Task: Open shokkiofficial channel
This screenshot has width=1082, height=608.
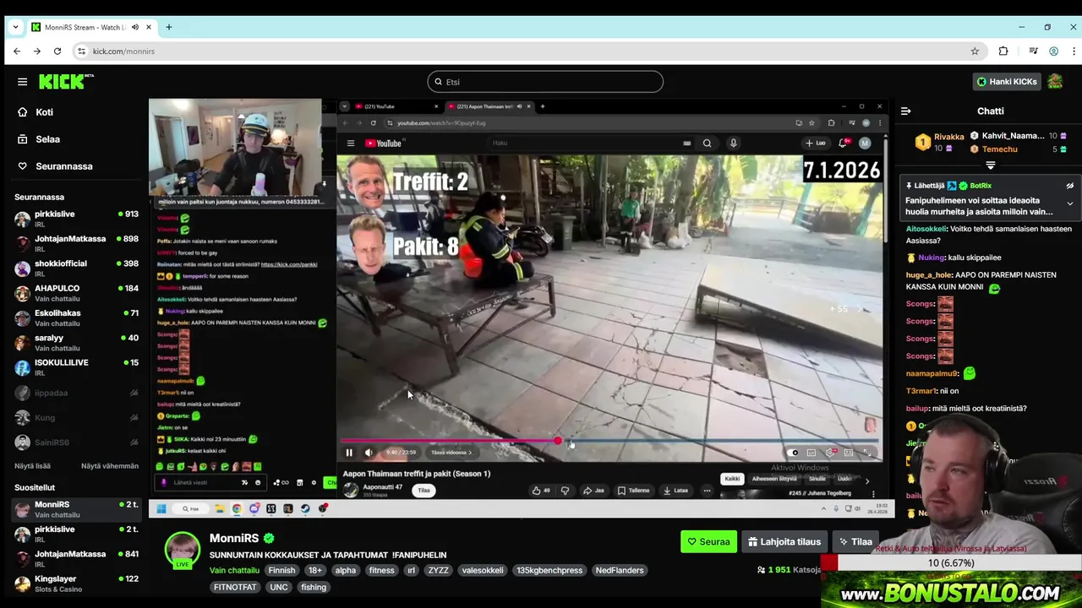Action: pos(76,268)
